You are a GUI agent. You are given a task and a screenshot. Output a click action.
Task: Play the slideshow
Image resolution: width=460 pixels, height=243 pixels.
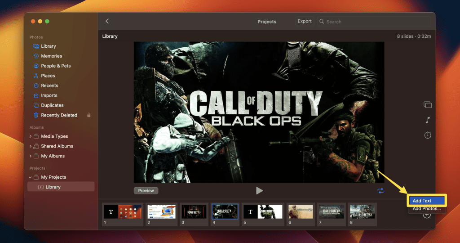[259, 191]
